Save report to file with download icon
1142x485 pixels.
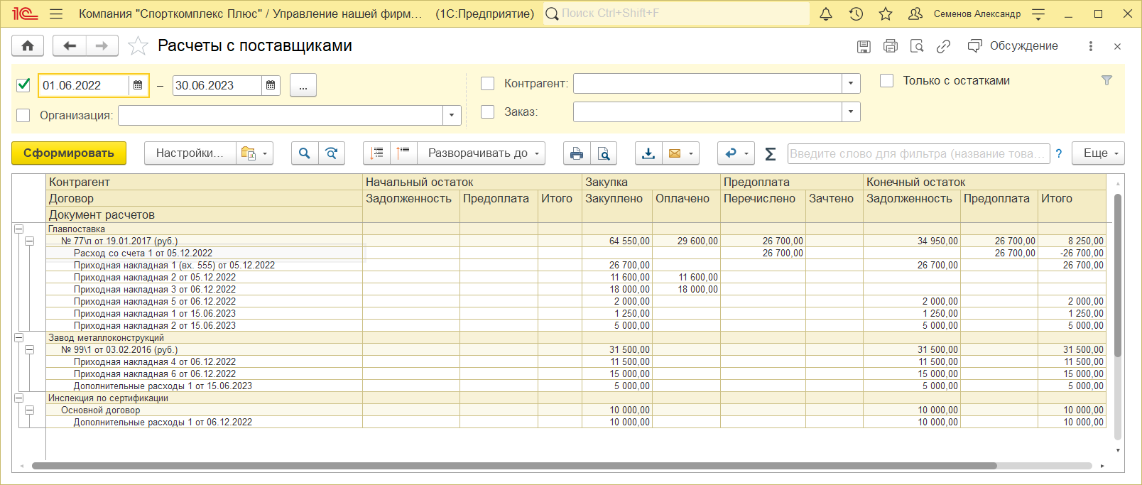[648, 153]
